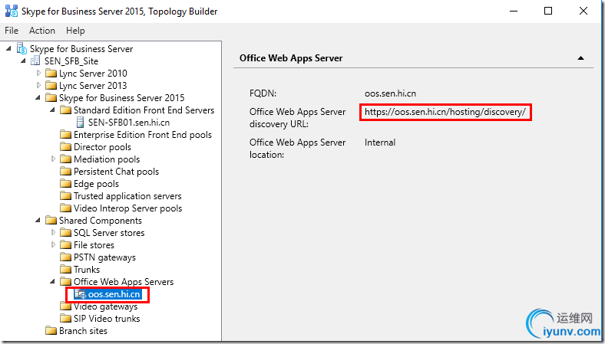Click the Trusted application servers folder icon

[x=65, y=196]
